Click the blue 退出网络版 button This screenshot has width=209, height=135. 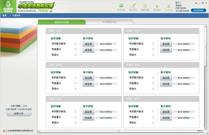coord(198,10)
